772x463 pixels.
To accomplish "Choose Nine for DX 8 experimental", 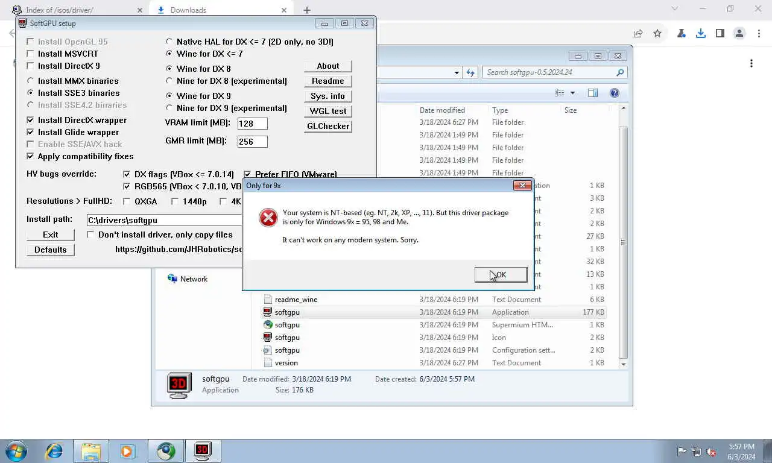I will (x=169, y=81).
